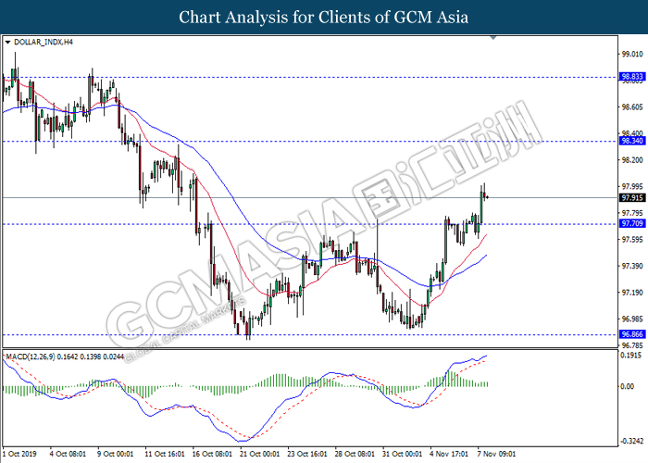The height and width of the screenshot is (463, 648).
Task: Click the 28 Oct 08:01 time label
Action: 355,454
